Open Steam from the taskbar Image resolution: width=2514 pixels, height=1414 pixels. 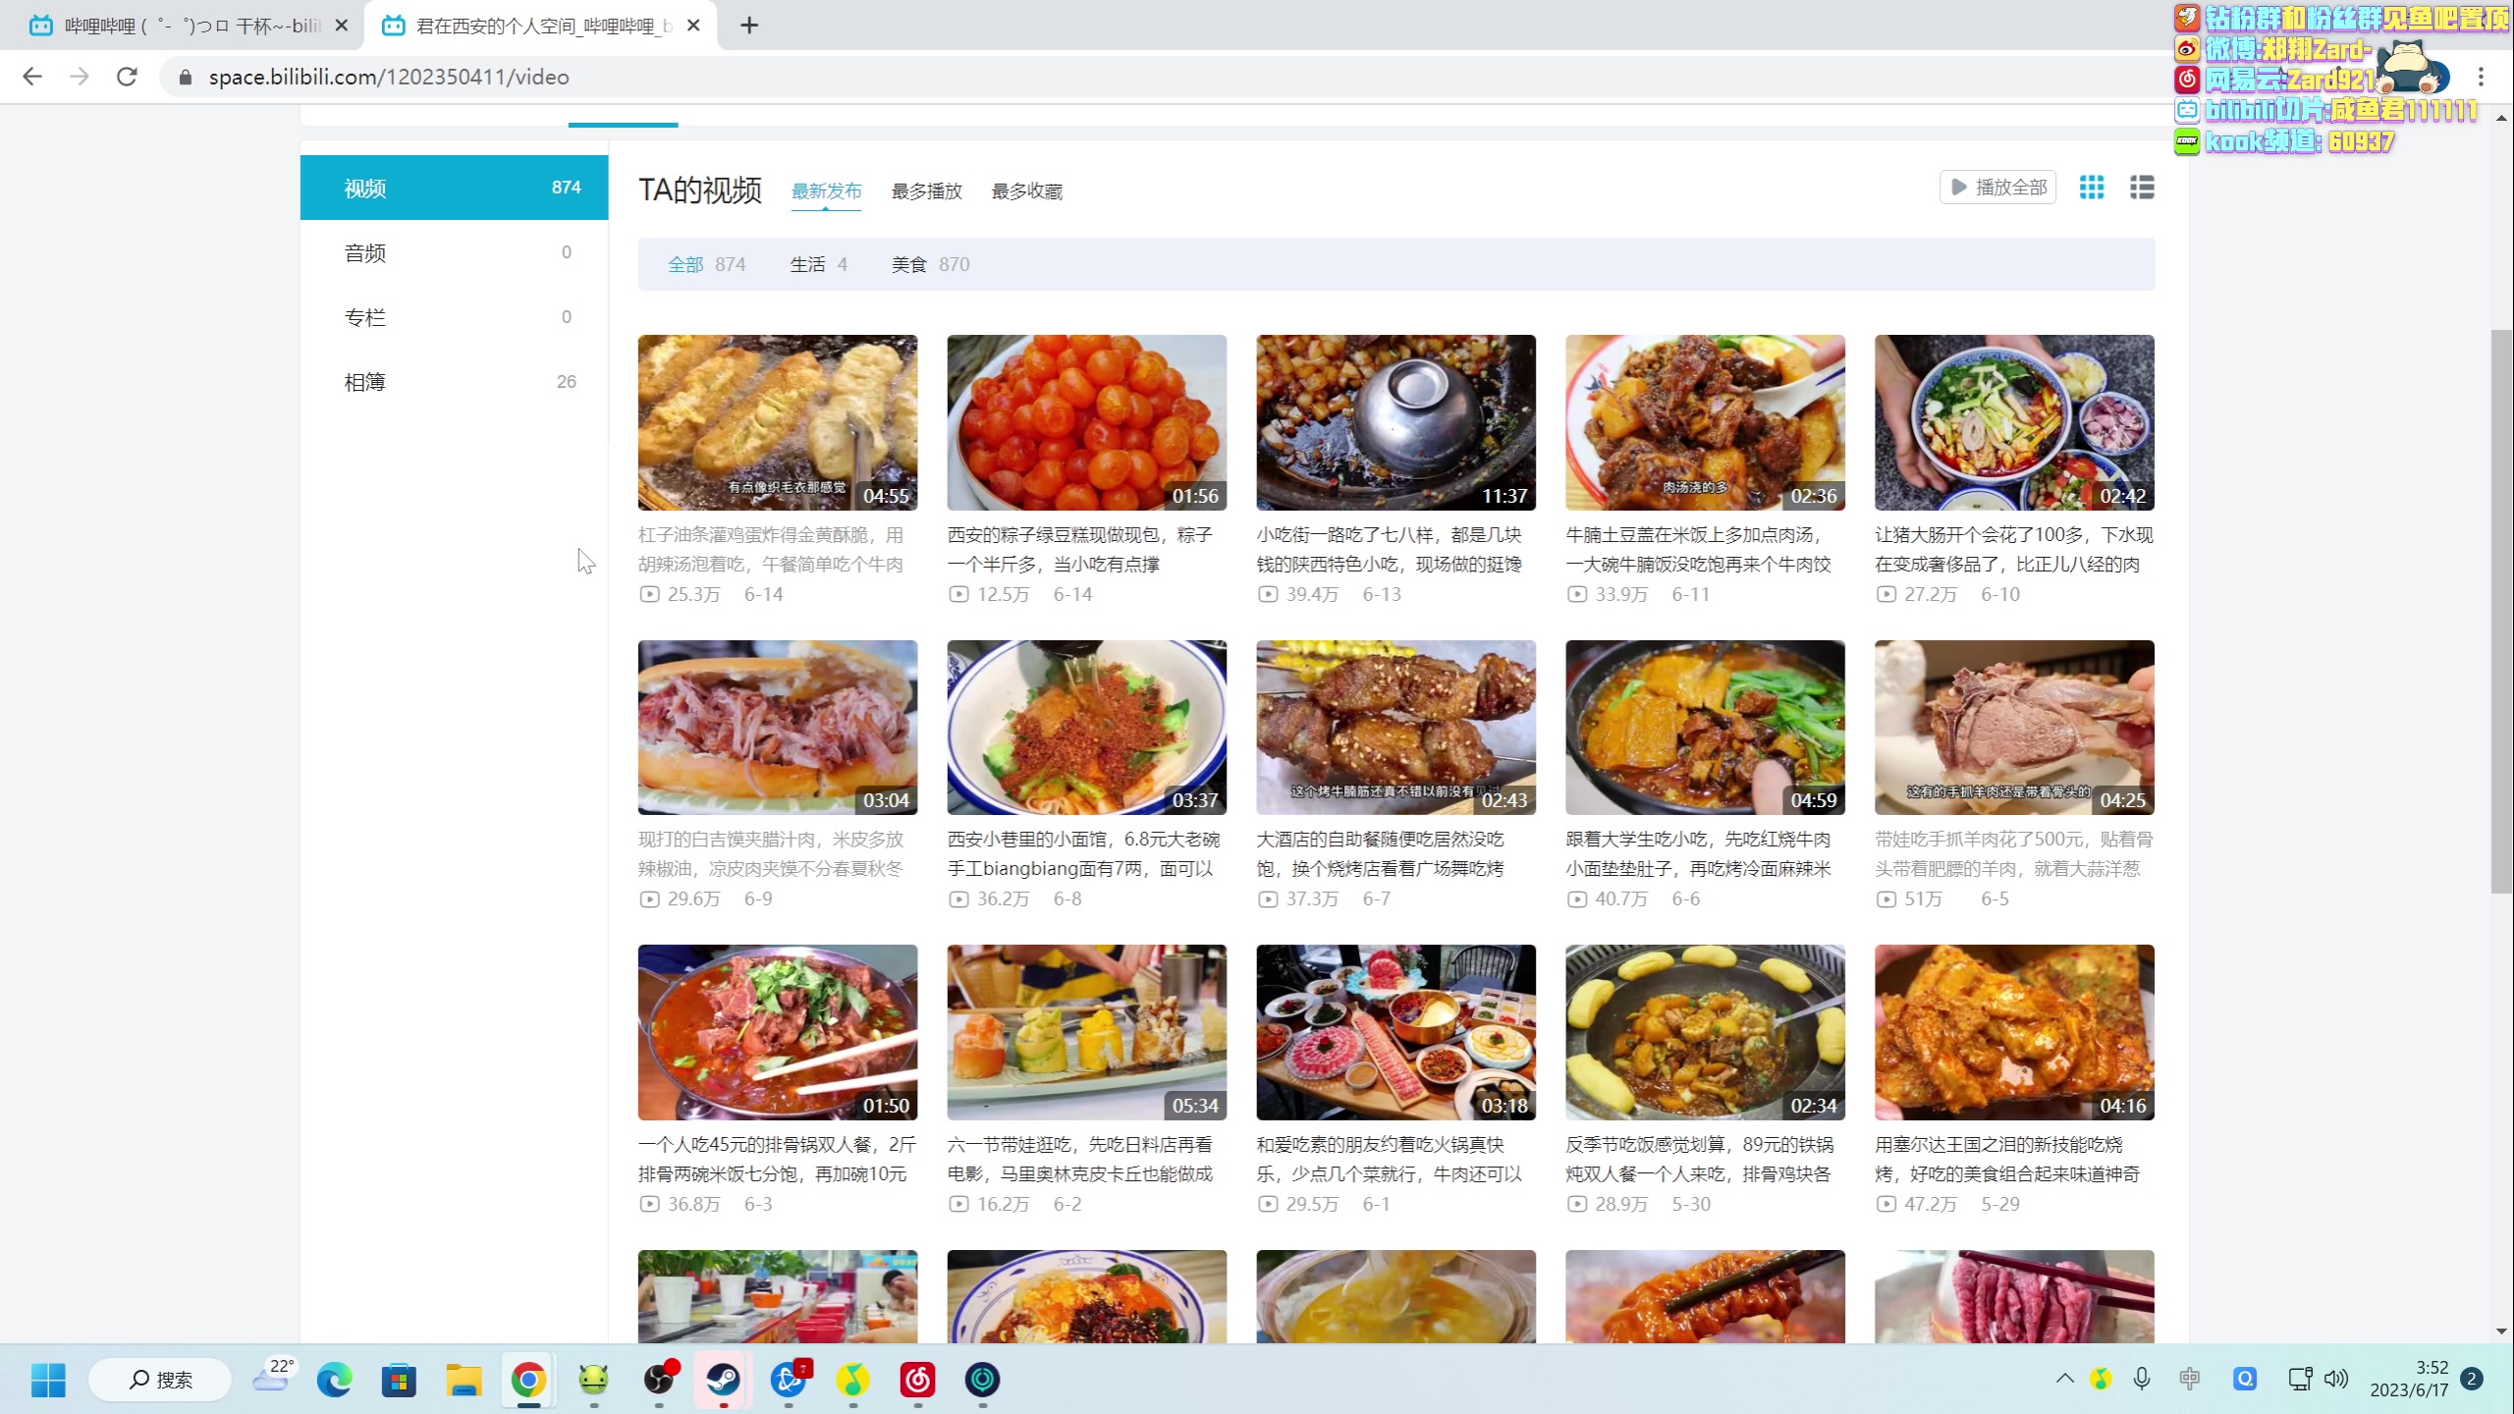[724, 1380]
